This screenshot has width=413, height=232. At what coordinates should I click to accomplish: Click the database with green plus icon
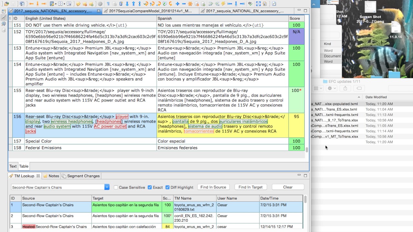click(203, 4)
